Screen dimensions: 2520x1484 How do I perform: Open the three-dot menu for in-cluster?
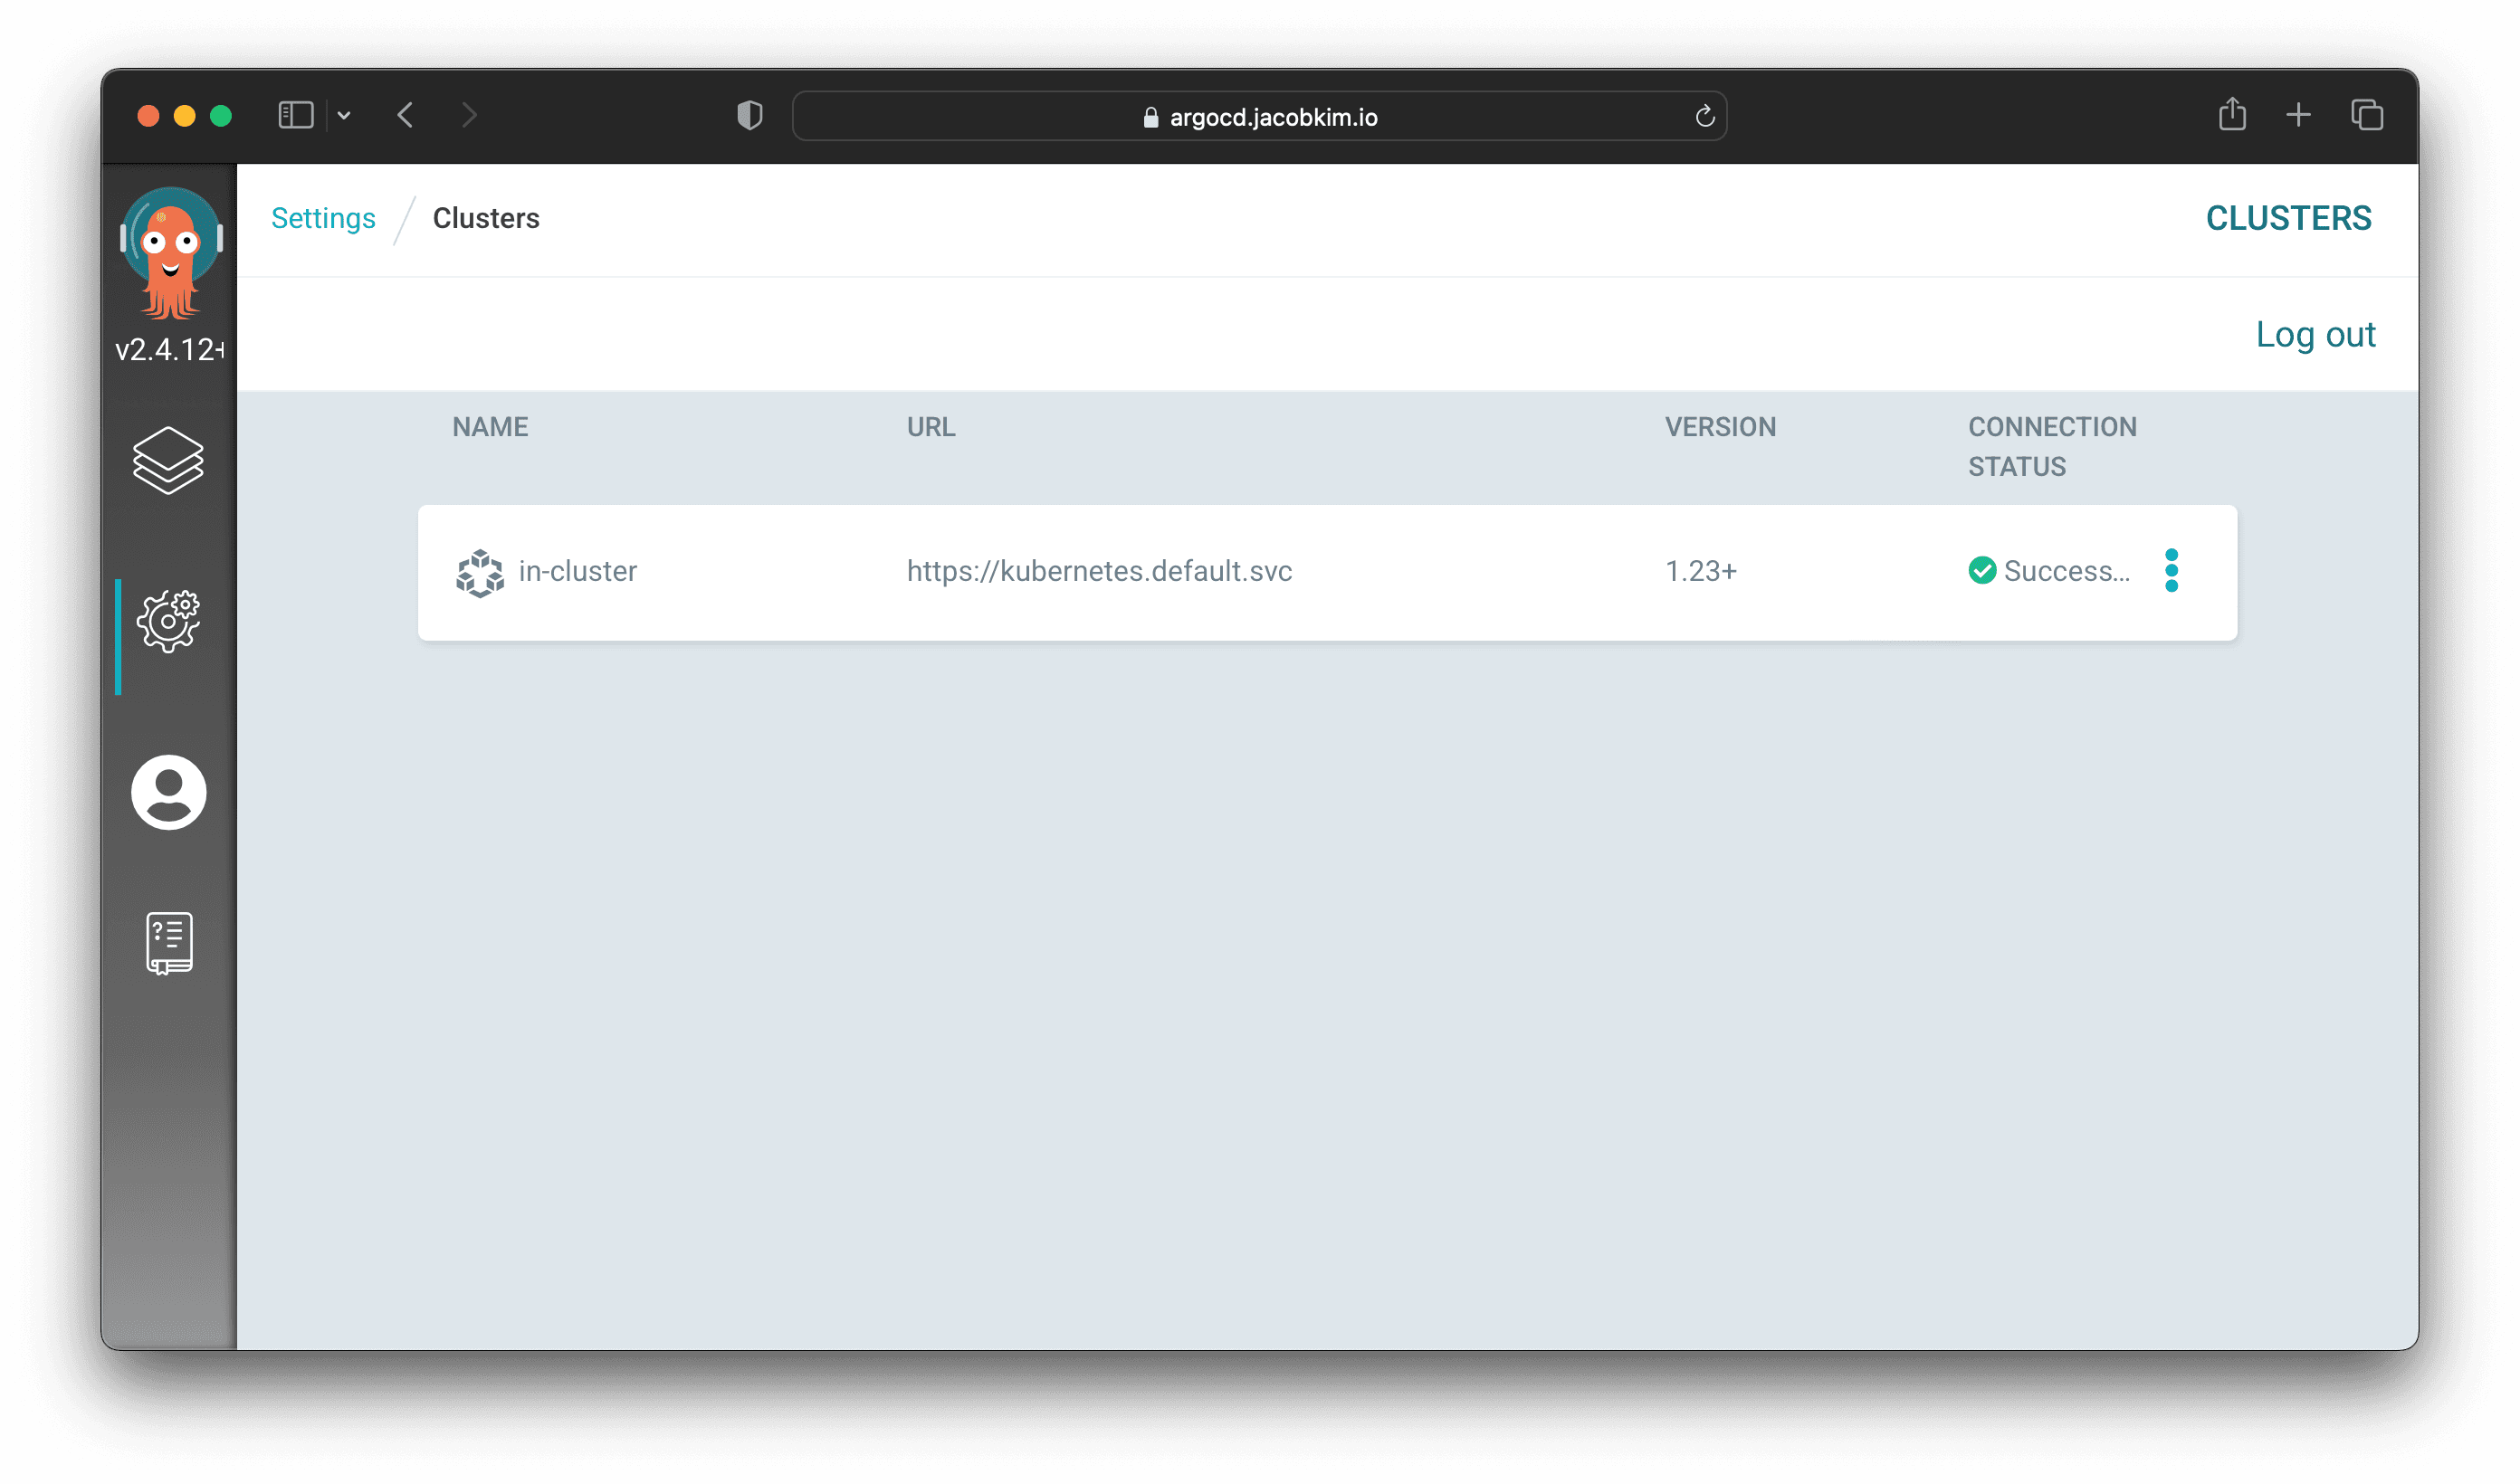point(2172,571)
